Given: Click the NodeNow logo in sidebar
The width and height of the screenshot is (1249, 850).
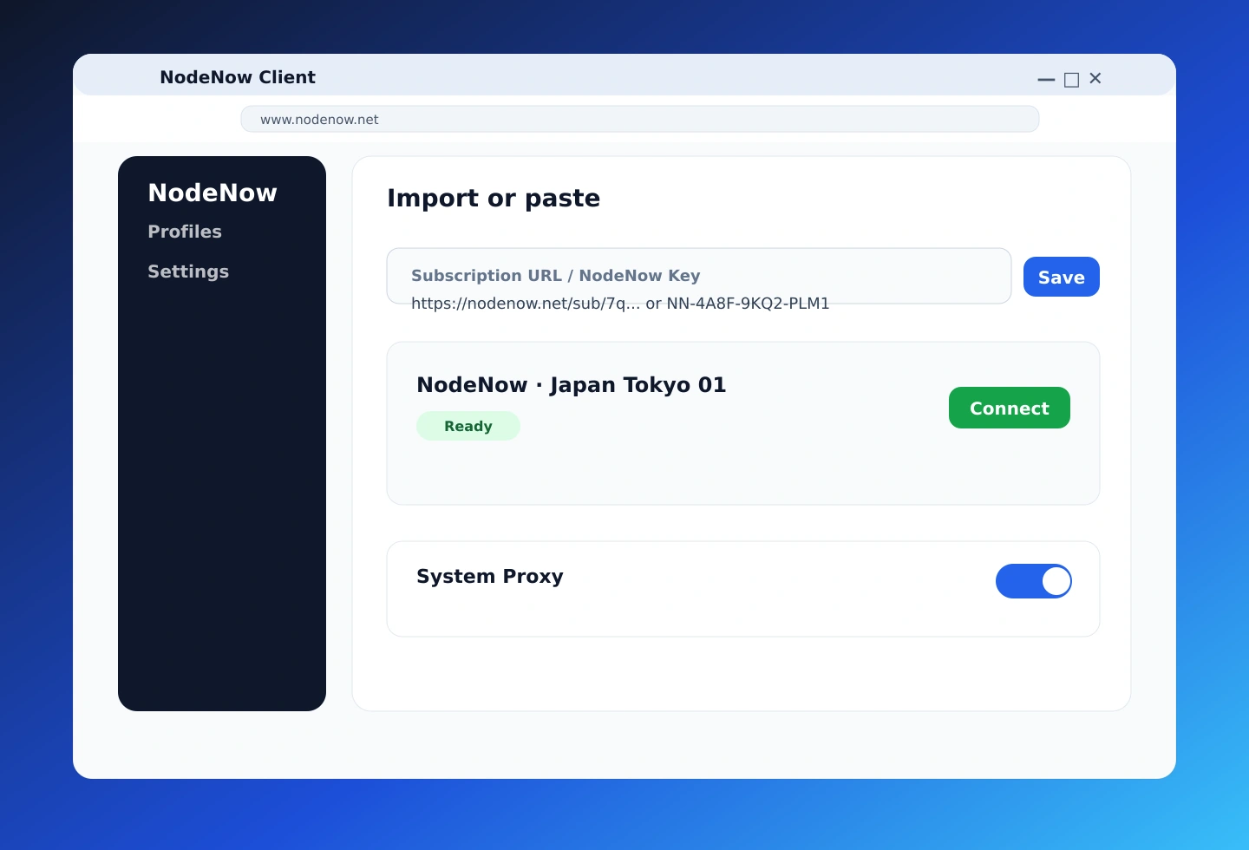Looking at the screenshot, I should [x=213, y=193].
